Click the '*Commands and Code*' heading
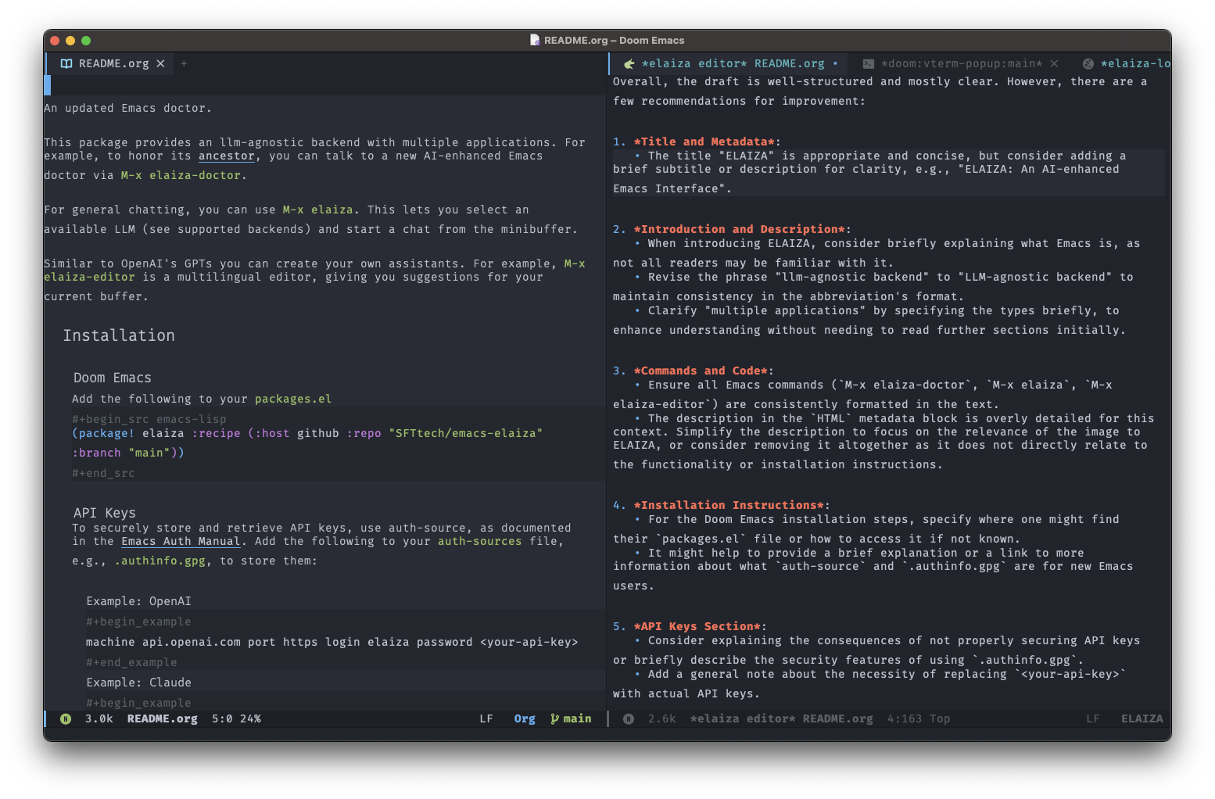The width and height of the screenshot is (1215, 799). [x=700, y=371]
